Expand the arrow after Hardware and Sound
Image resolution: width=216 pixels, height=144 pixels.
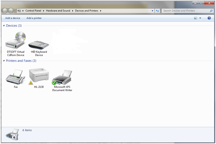[x=73, y=11]
